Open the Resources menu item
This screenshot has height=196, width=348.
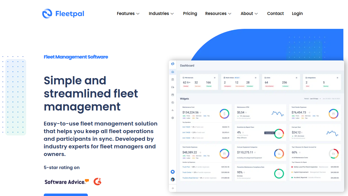pos(216,14)
